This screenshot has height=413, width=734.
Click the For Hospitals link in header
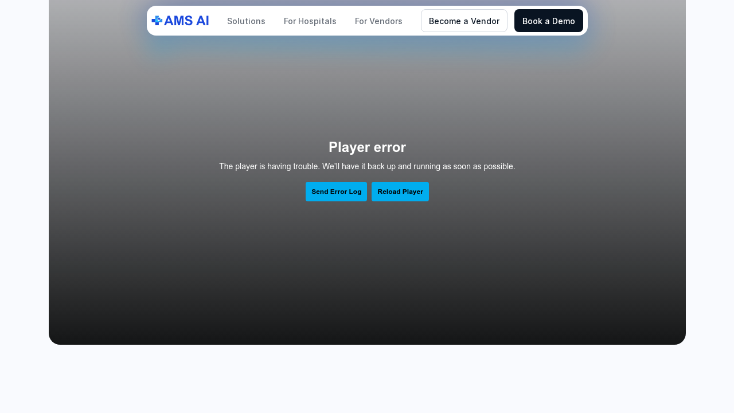coord(310,20)
